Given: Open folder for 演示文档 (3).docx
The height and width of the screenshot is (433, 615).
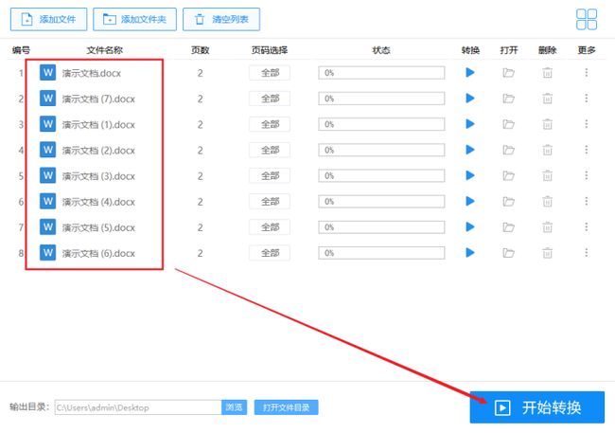Looking at the screenshot, I should click(x=509, y=175).
